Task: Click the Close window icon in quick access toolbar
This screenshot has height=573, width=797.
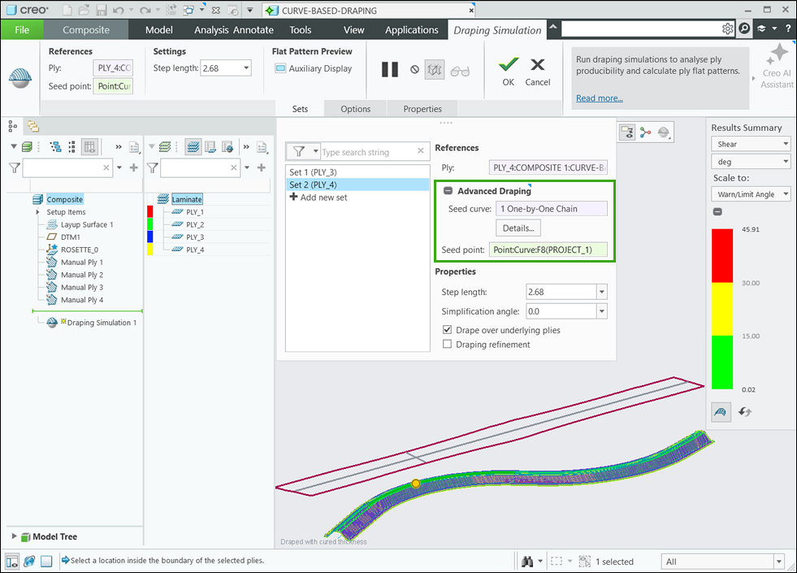Action: coord(216,11)
